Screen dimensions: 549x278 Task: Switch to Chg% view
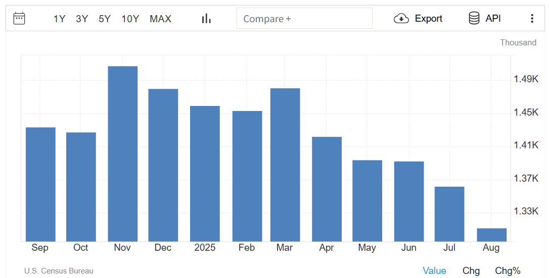[x=508, y=271]
